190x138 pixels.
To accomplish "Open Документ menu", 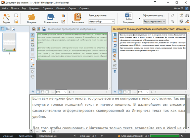I will [x=34, y=8].
